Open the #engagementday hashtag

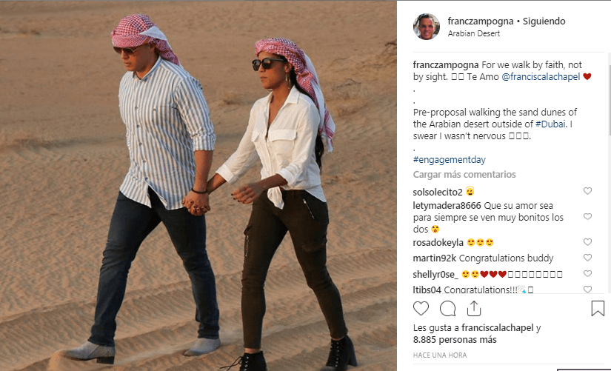450,159
